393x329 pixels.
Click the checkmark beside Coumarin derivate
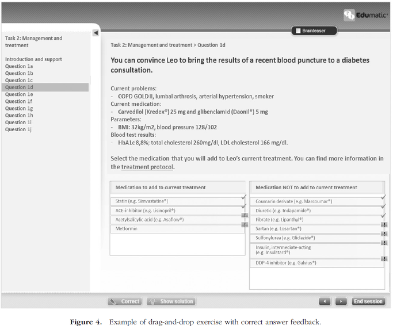(383, 197)
